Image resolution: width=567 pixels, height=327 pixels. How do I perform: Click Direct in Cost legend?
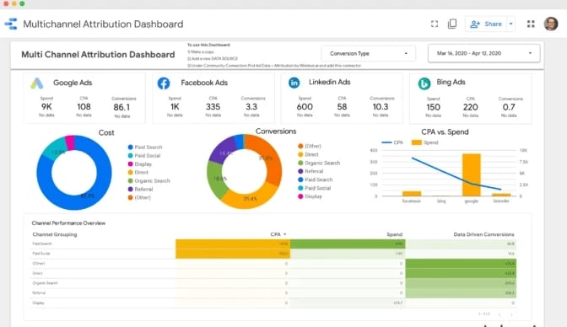(138, 173)
